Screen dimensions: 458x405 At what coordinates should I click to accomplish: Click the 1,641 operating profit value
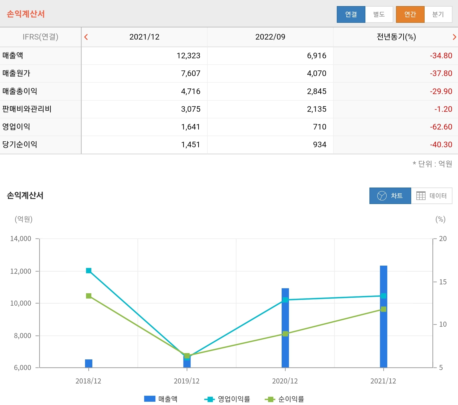tap(191, 127)
